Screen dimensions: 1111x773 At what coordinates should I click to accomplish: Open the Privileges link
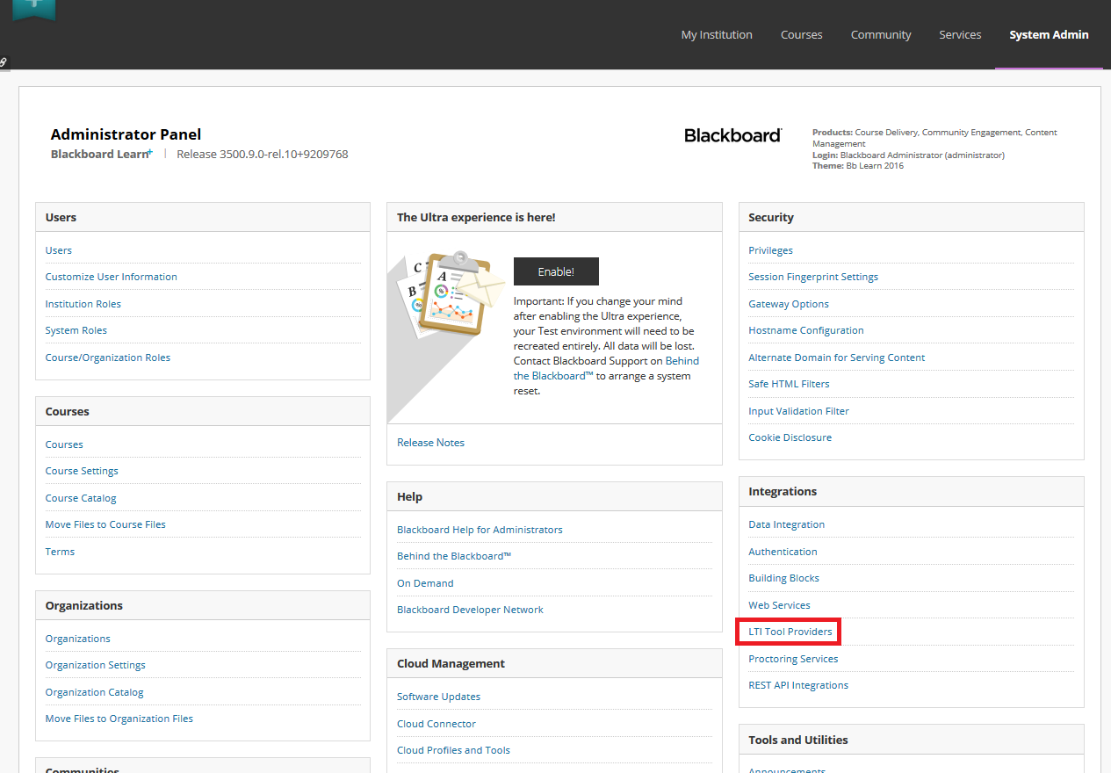[770, 250]
